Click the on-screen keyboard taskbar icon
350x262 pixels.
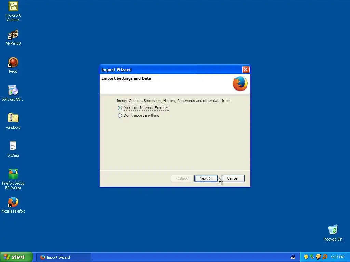click(293, 257)
